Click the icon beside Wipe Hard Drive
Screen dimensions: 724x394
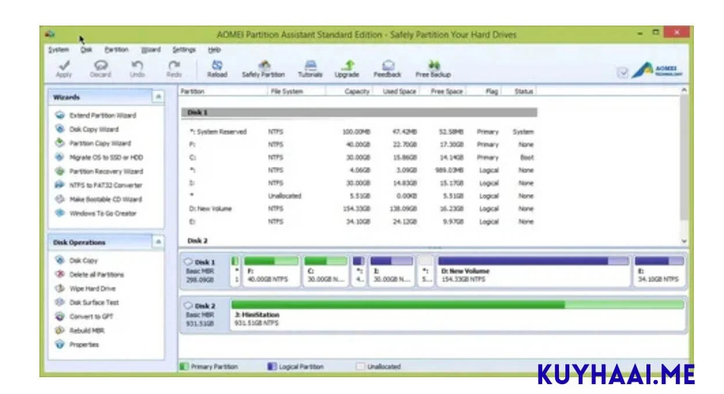(x=60, y=288)
